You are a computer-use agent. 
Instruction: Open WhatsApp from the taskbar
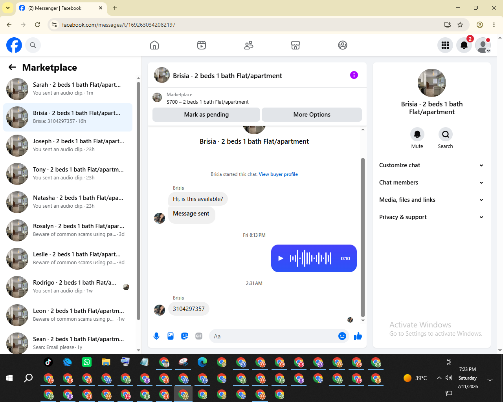[87, 362]
